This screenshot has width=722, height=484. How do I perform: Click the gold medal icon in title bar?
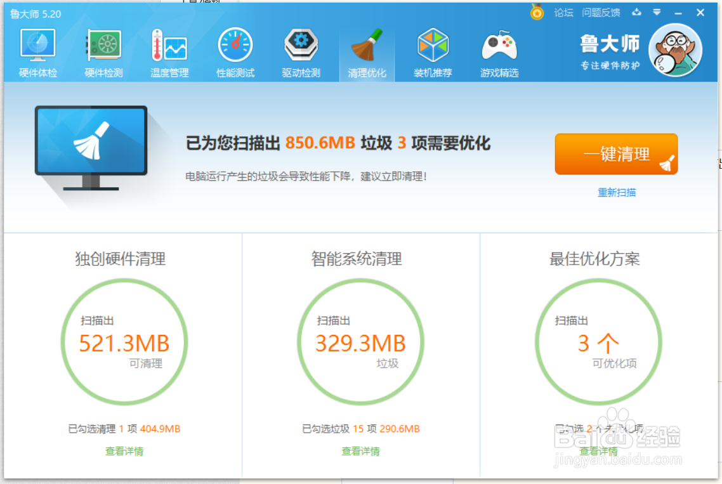tap(537, 13)
